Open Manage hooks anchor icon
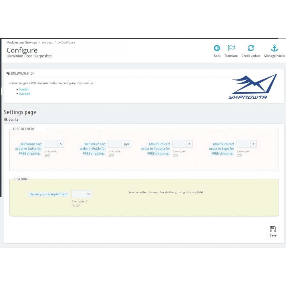286x286 pixels. point(274,48)
